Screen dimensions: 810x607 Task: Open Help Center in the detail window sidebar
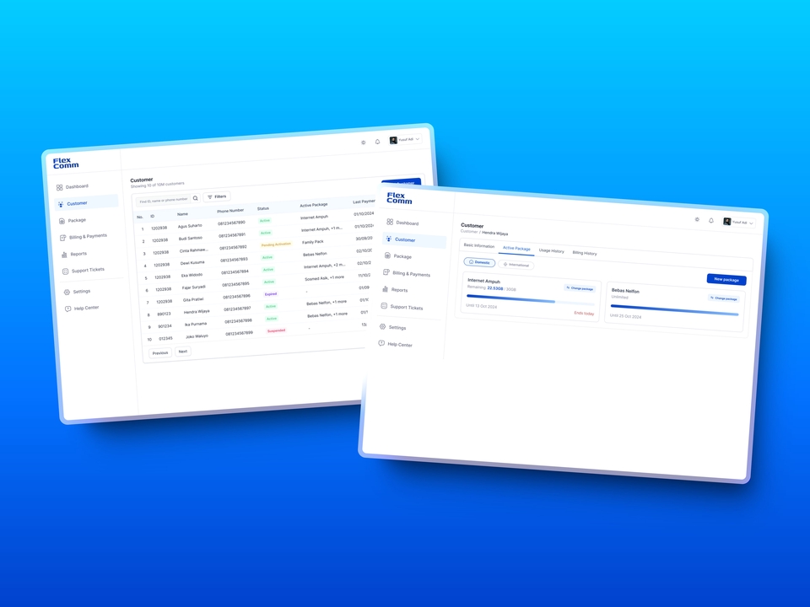pos(395,344)
